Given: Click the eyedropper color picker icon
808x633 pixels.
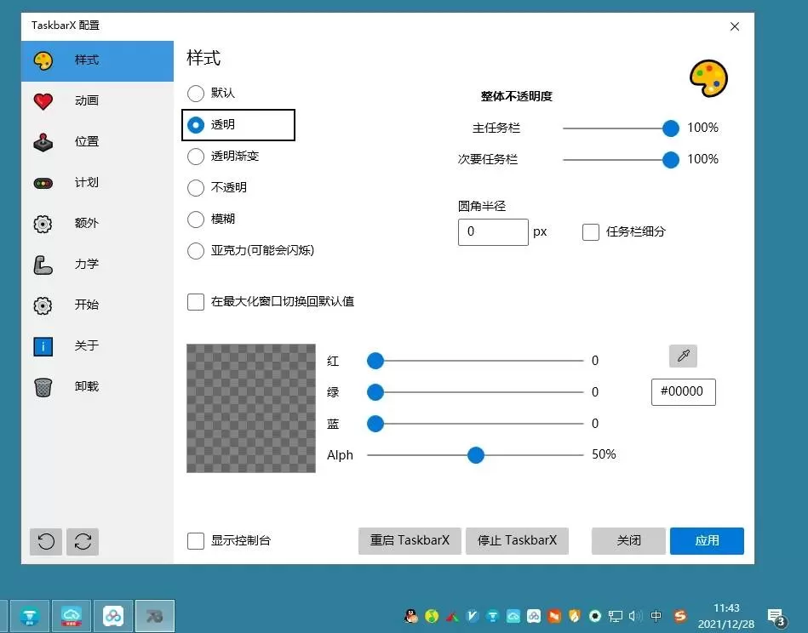Looking at the screenshot, I should tap(683, 356).
